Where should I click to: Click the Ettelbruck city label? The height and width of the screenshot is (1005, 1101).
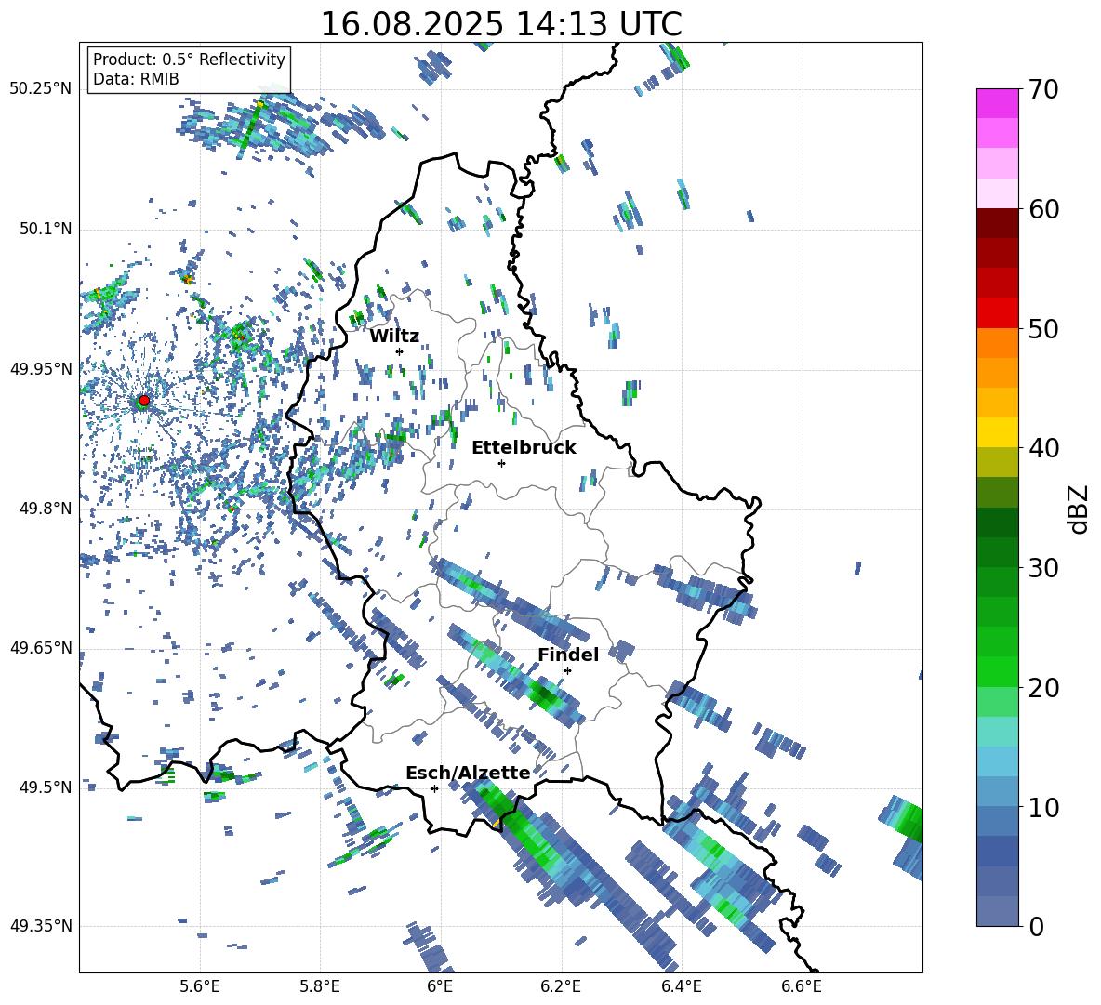click(524, 448)
